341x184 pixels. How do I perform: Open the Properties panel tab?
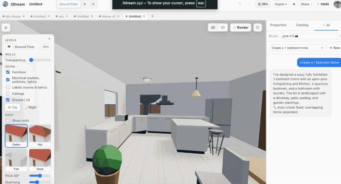pos(278,25)
